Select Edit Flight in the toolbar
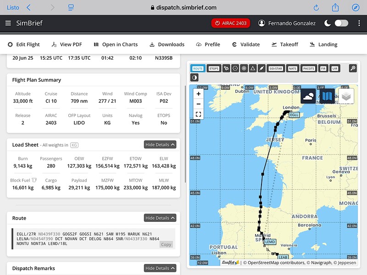 point(24,44)
